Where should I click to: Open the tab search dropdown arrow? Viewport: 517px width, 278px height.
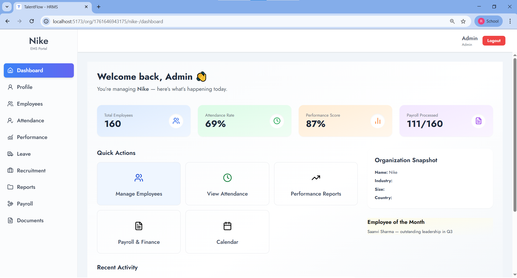coord(7,7)
